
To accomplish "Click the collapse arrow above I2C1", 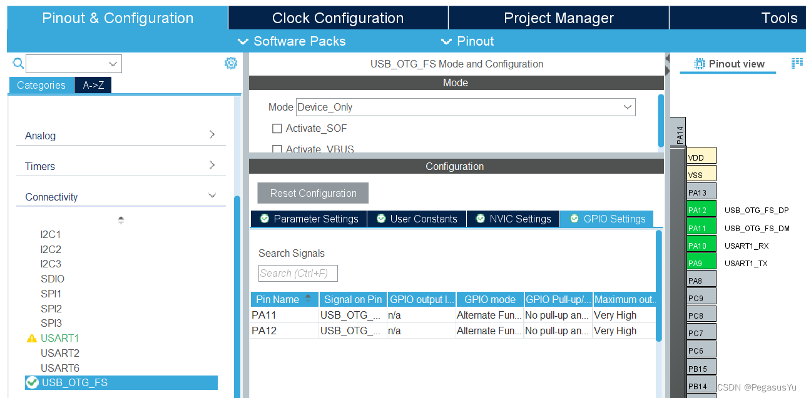I will 121,220.
